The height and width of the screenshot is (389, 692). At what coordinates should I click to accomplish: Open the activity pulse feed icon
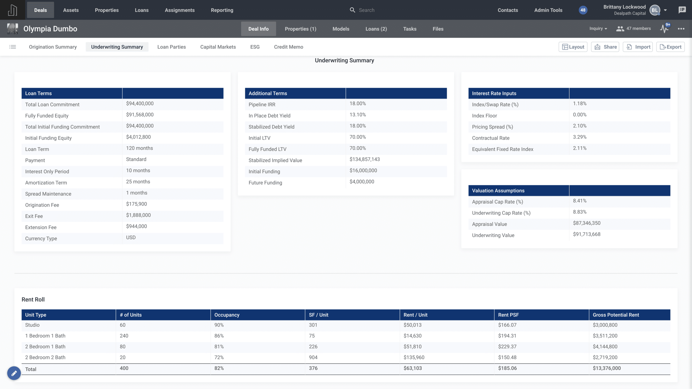[664, 29]
